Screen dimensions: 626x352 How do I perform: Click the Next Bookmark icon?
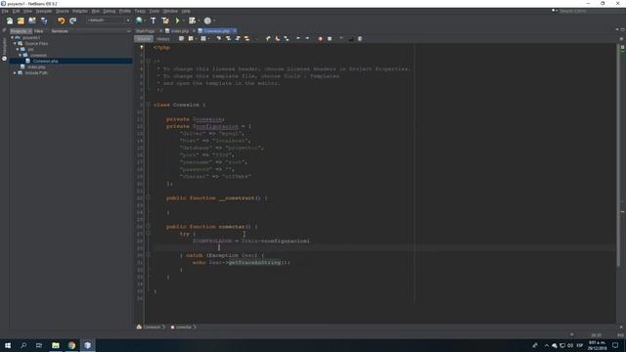[x=278, y=39]
